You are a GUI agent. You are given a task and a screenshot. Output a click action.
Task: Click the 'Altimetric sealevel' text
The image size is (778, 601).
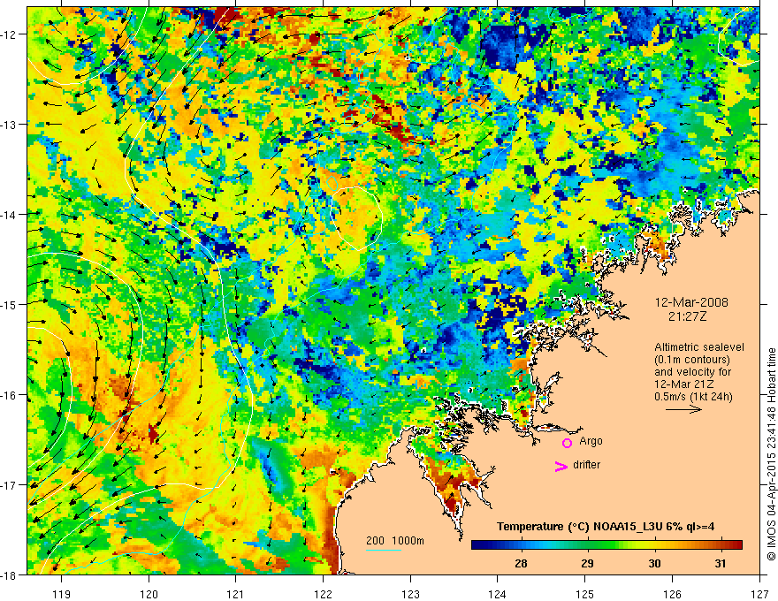coord(699,347)
